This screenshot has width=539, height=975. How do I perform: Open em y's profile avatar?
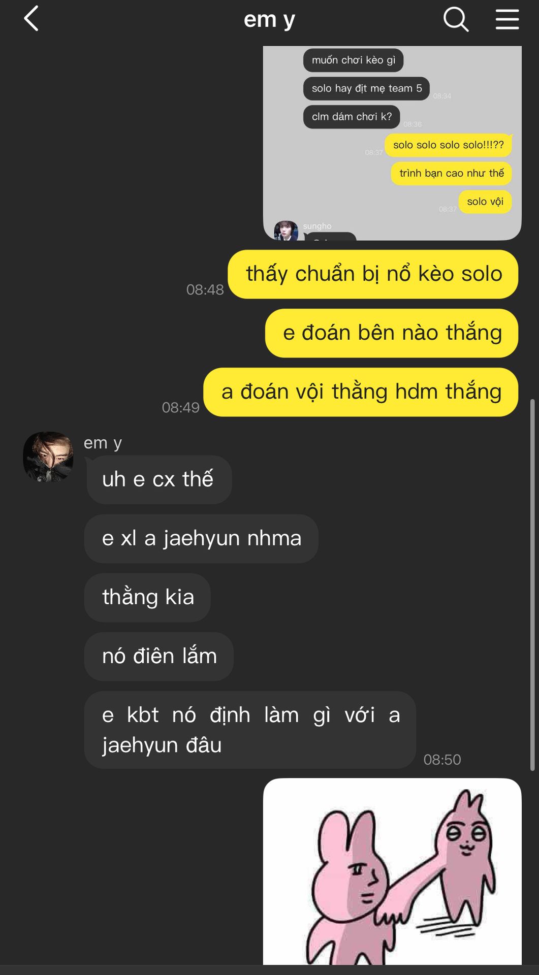click(x=48, y=457)
